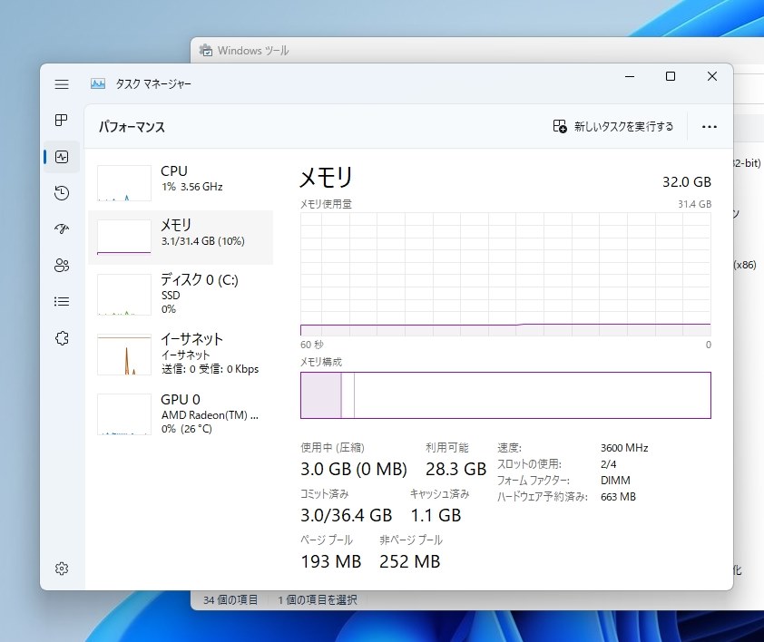Click the 28.3 GB available value
The height and width of the screenshot is (642, 764).
456,469
